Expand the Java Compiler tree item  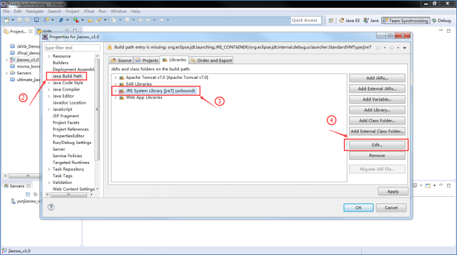[49, 90]
